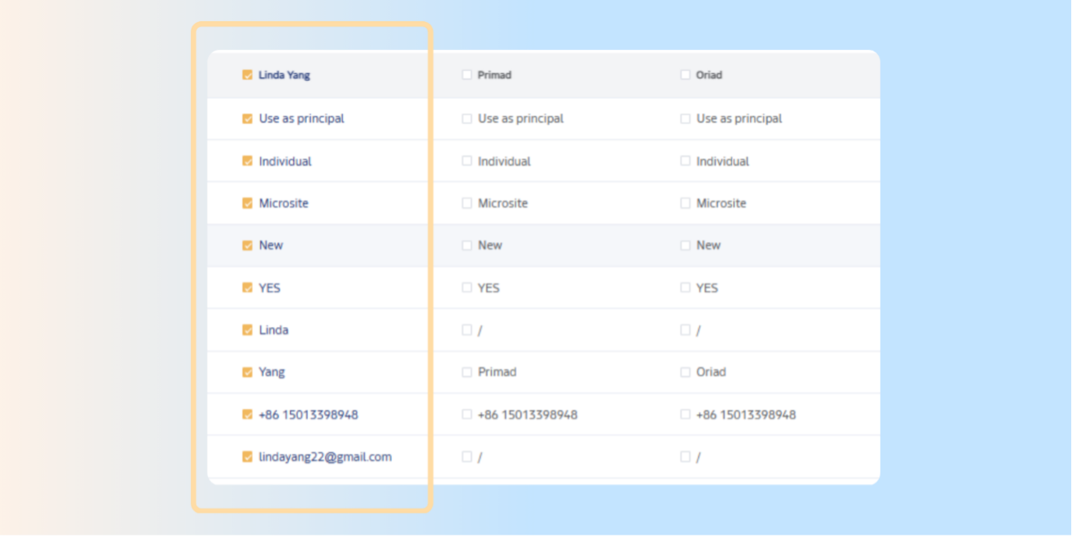The image size is (1072, 537).
Task: Uncheck YES in the Linda Yang column
Action: pyautogui.click(x=247, y=288)
